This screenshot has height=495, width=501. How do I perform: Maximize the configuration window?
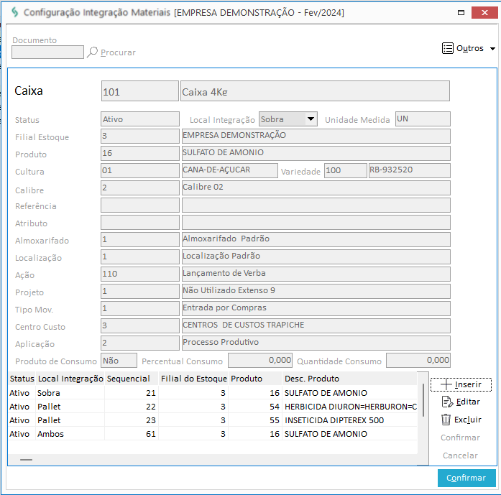pyautogui.click(x=461, y=12)
